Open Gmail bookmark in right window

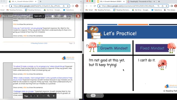tap(89, 10)
